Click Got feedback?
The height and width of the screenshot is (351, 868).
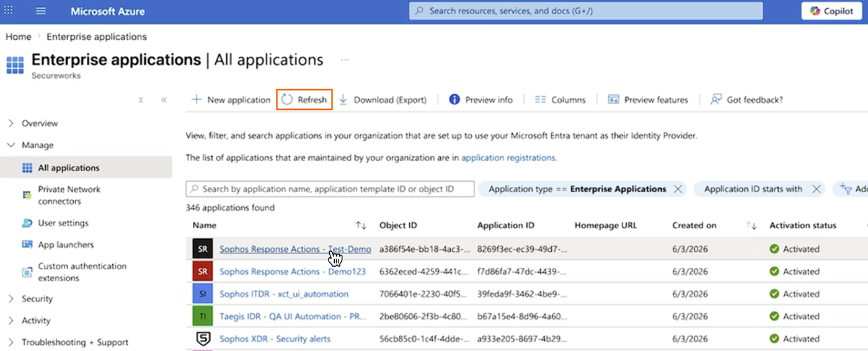click(746, 100)
